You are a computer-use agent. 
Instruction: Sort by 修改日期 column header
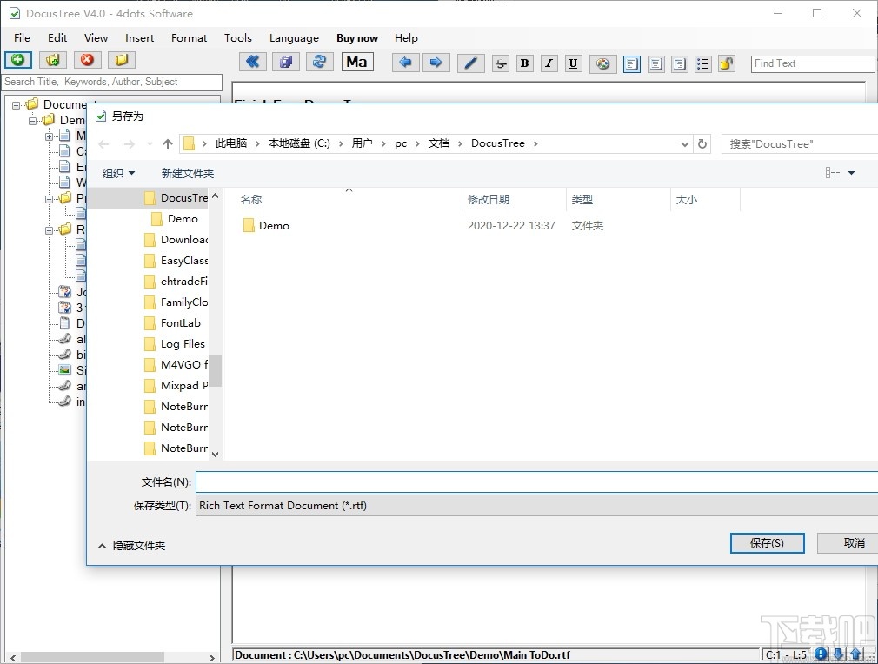pos(514,199)
